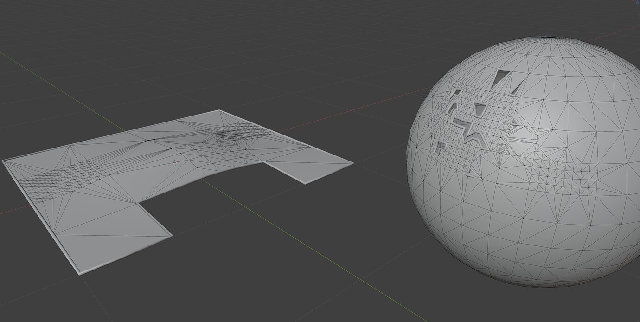Select the sphere mesh object
Viewport: 640px width, 322px height.
coord(524,162)
